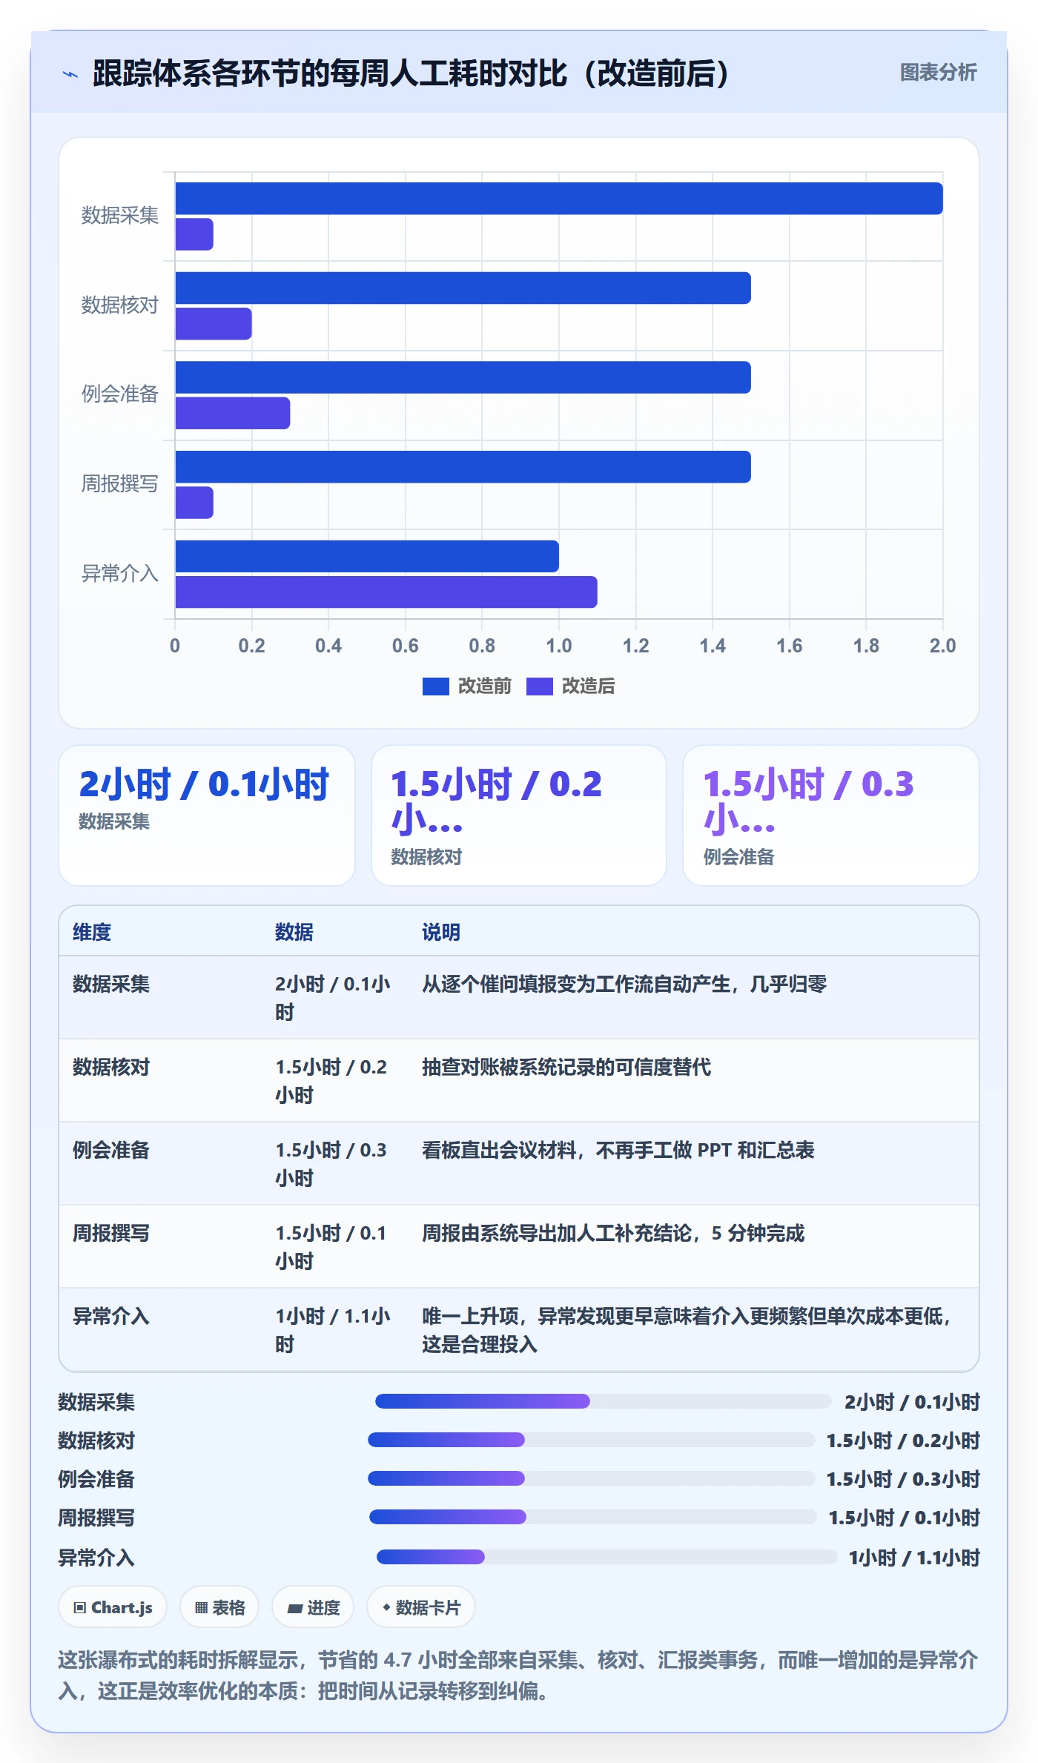Click the 数据采集 progress bar

pyautogui.click(x=603, y=1401)
